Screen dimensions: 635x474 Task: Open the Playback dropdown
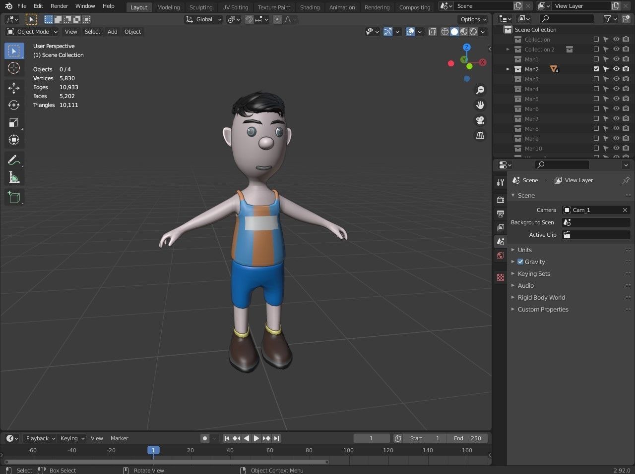[40, 438]
